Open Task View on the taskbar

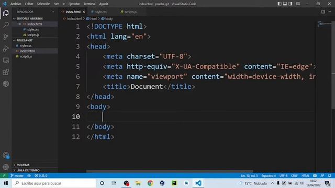[114, 183]
